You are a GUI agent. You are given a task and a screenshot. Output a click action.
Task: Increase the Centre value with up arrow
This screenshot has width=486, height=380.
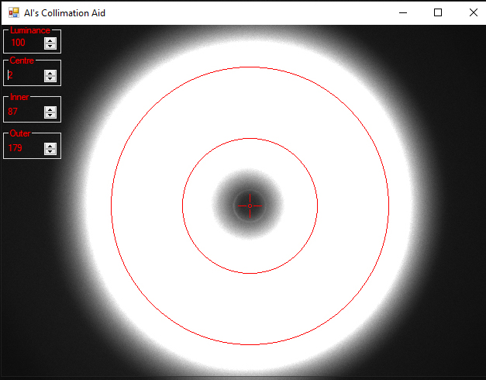pyautogui.click(x=50, y=73)
